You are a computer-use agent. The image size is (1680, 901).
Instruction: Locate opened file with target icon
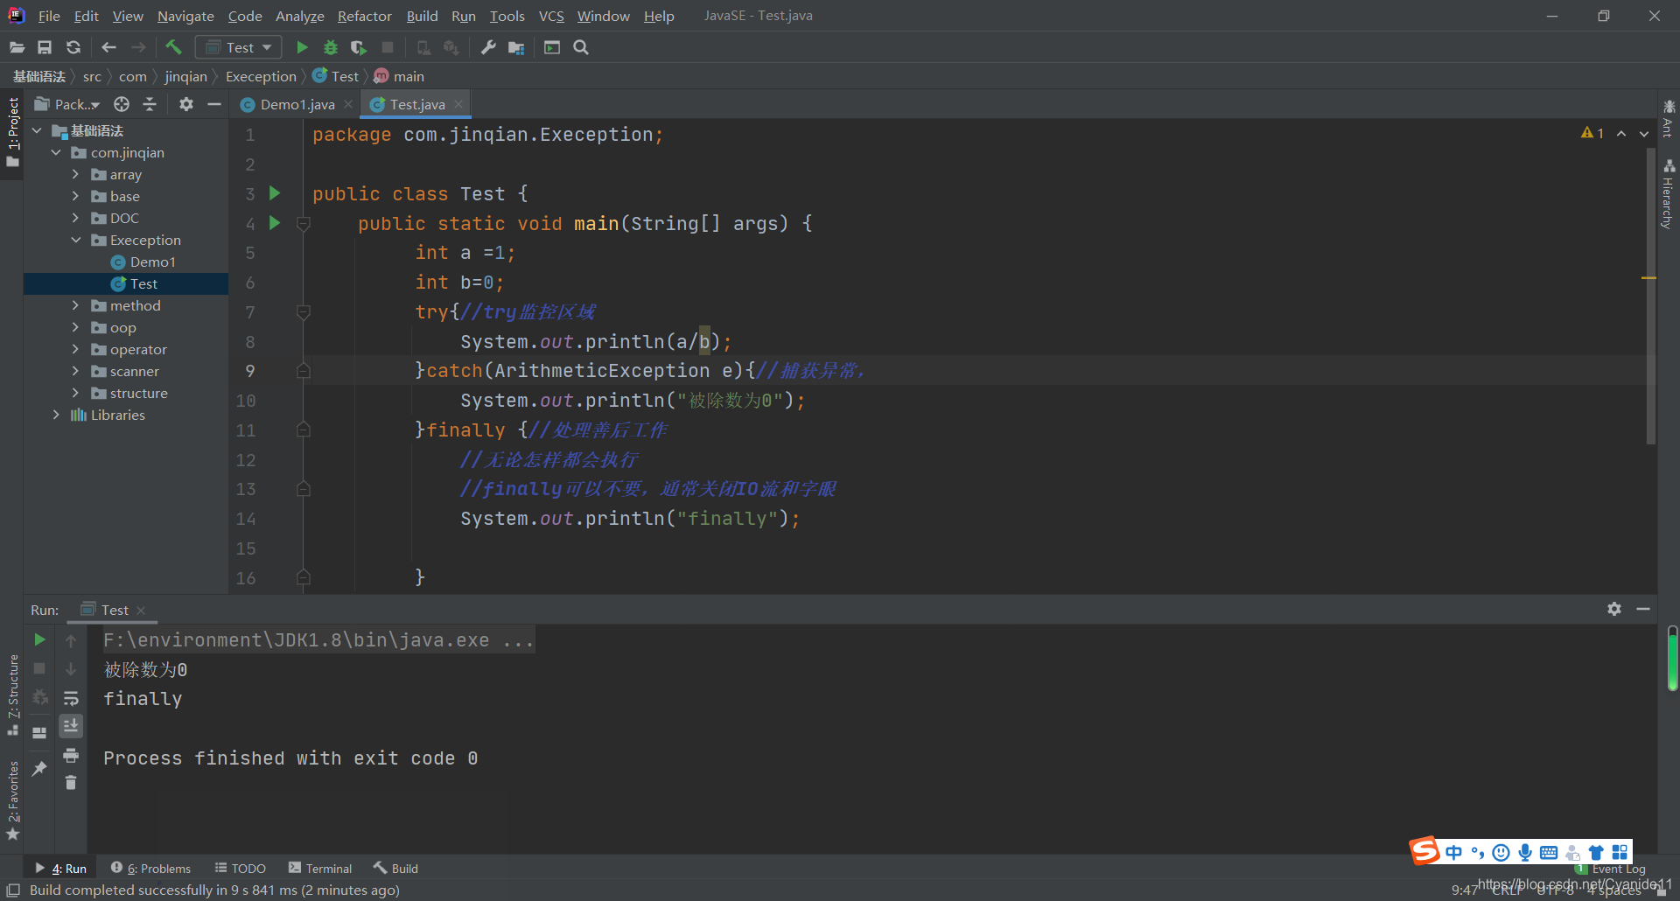(122, 104)
